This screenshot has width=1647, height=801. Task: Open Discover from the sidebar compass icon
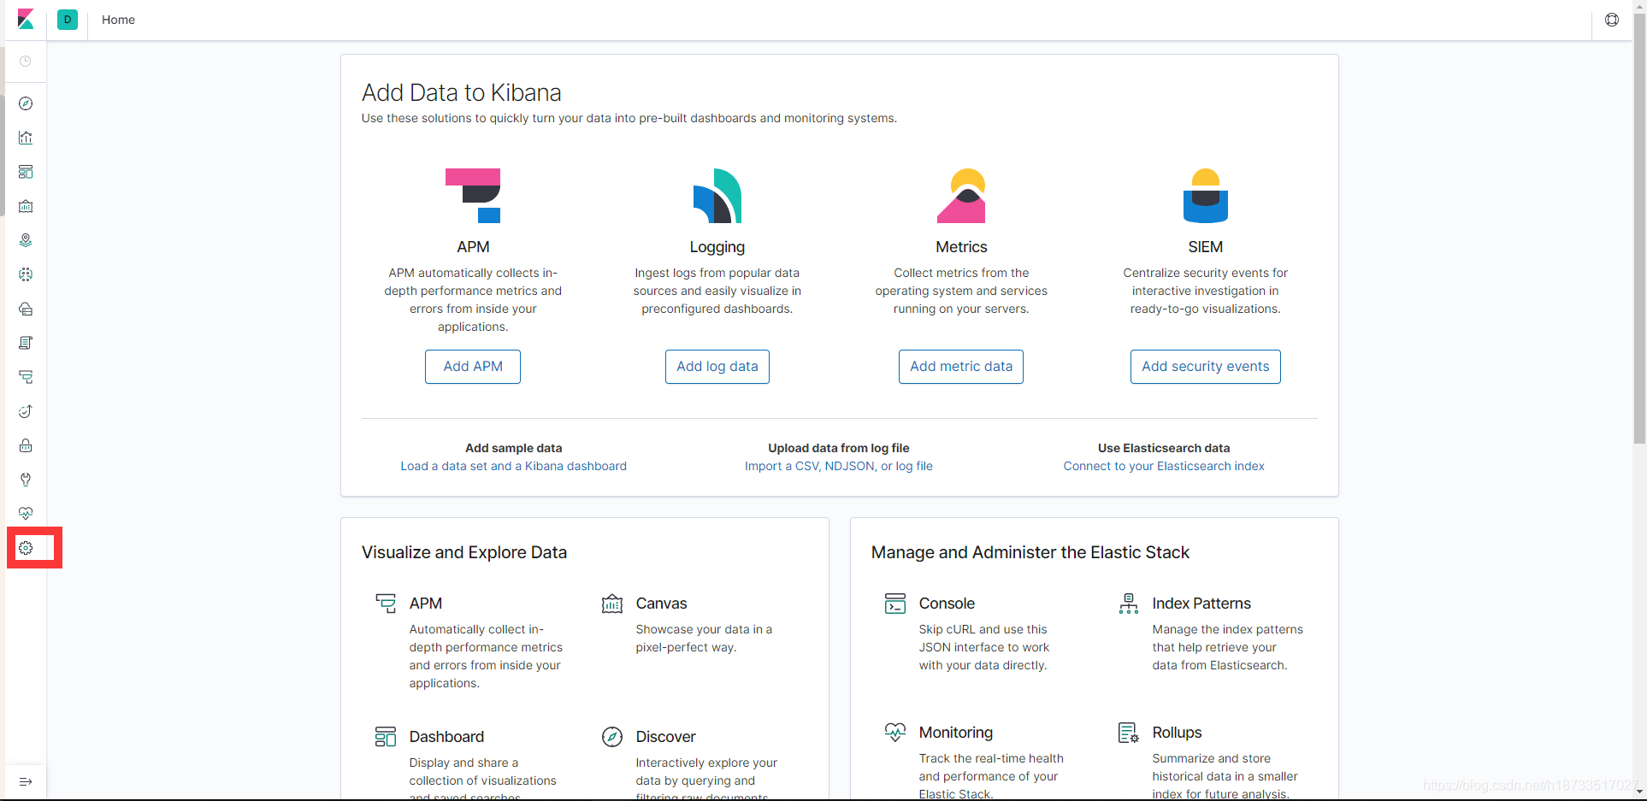[x=26, y=103]
